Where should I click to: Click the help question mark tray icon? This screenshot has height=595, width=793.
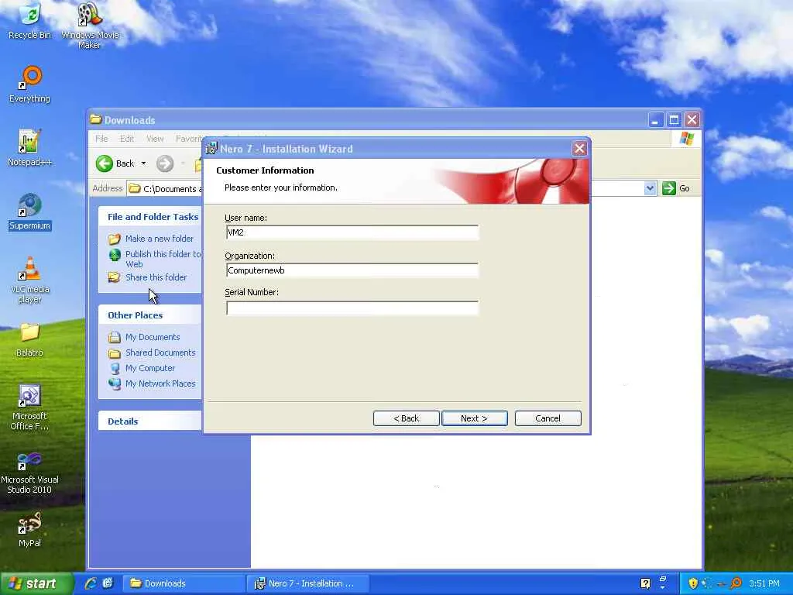point(645,583)
